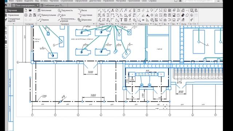The height and width of the screenshot is (131, 233).
Task: Open the Вставка menu
Action: tap(44, 1)
